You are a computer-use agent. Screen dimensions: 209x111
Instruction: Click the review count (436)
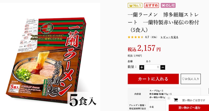[154, 37]
